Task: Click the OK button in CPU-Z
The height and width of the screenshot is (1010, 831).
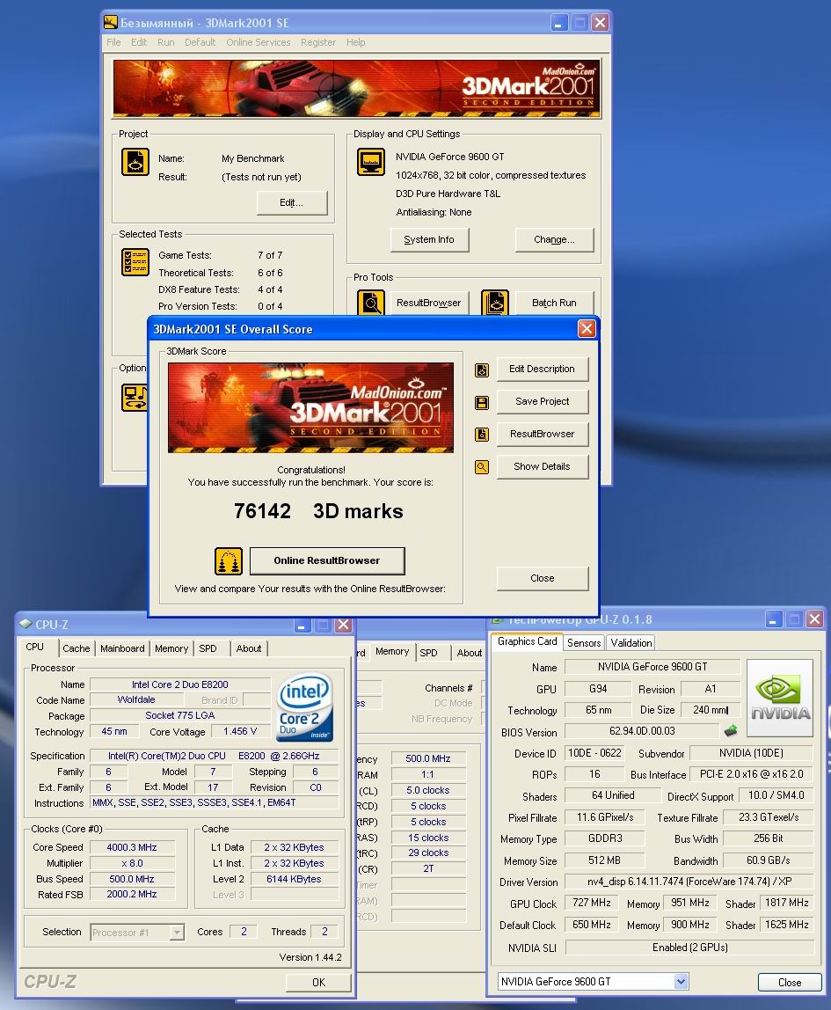Action: [318, 983]
